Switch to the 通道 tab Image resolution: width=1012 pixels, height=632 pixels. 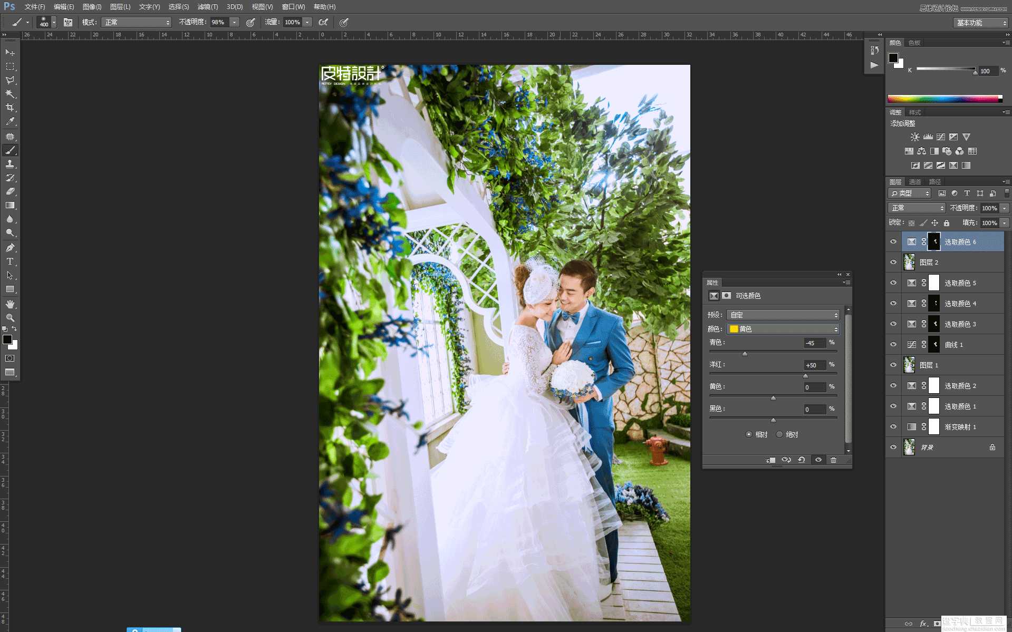pos(915,182)
